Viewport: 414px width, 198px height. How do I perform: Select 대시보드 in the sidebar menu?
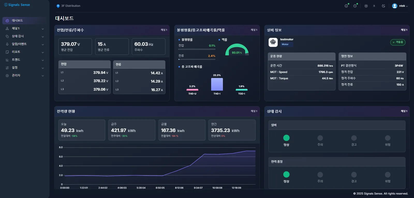pos(25,20)
